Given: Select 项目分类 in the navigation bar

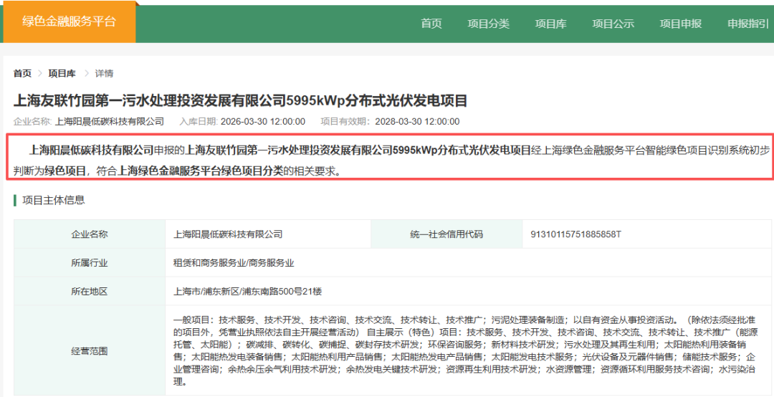Looking at the screenshot, I should click(488, 24).
